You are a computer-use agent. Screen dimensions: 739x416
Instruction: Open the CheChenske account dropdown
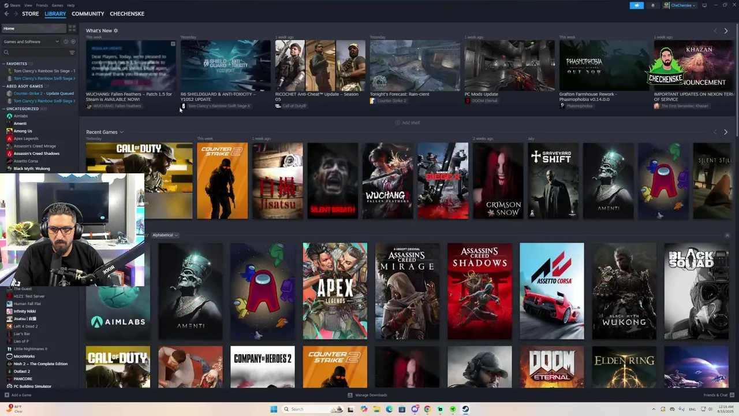point(680,5)
